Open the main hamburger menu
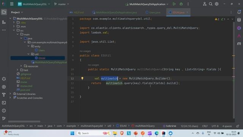Screen dimensions: 243x137 (12, 4)
